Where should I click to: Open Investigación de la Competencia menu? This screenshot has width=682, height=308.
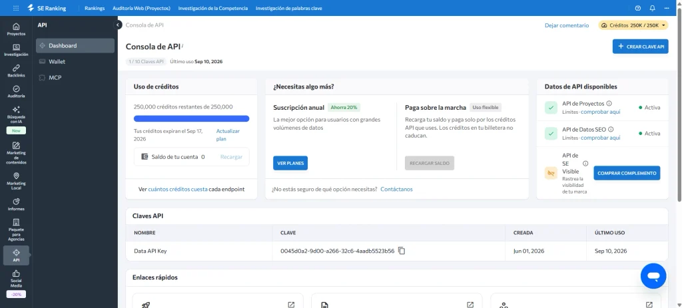pyautogui.click(x=213, y=8)
